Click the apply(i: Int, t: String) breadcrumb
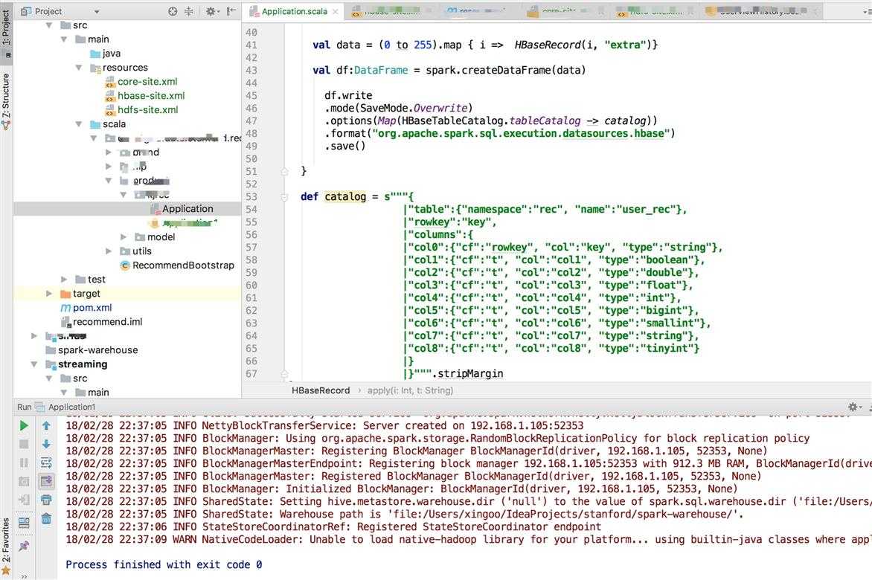Screen dimensions: 872x580 pos(411,390)
